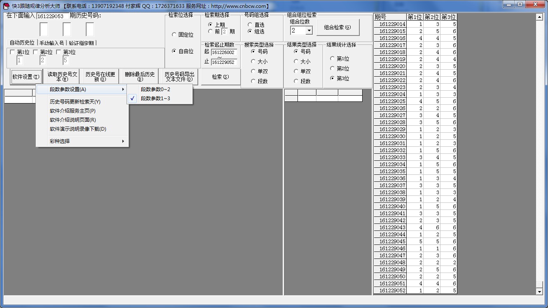
Task: Switch to 手动输入号 tab
Action: pyautogui.click(x=52, y=43)
